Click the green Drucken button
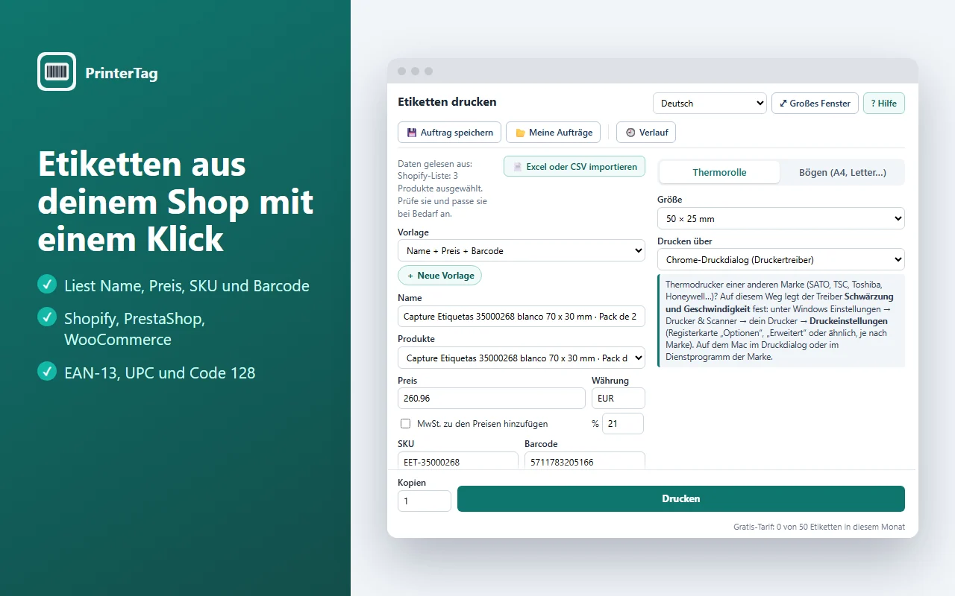Image resolution: width=955 pixels, height=596 pixels. [681, 499]
